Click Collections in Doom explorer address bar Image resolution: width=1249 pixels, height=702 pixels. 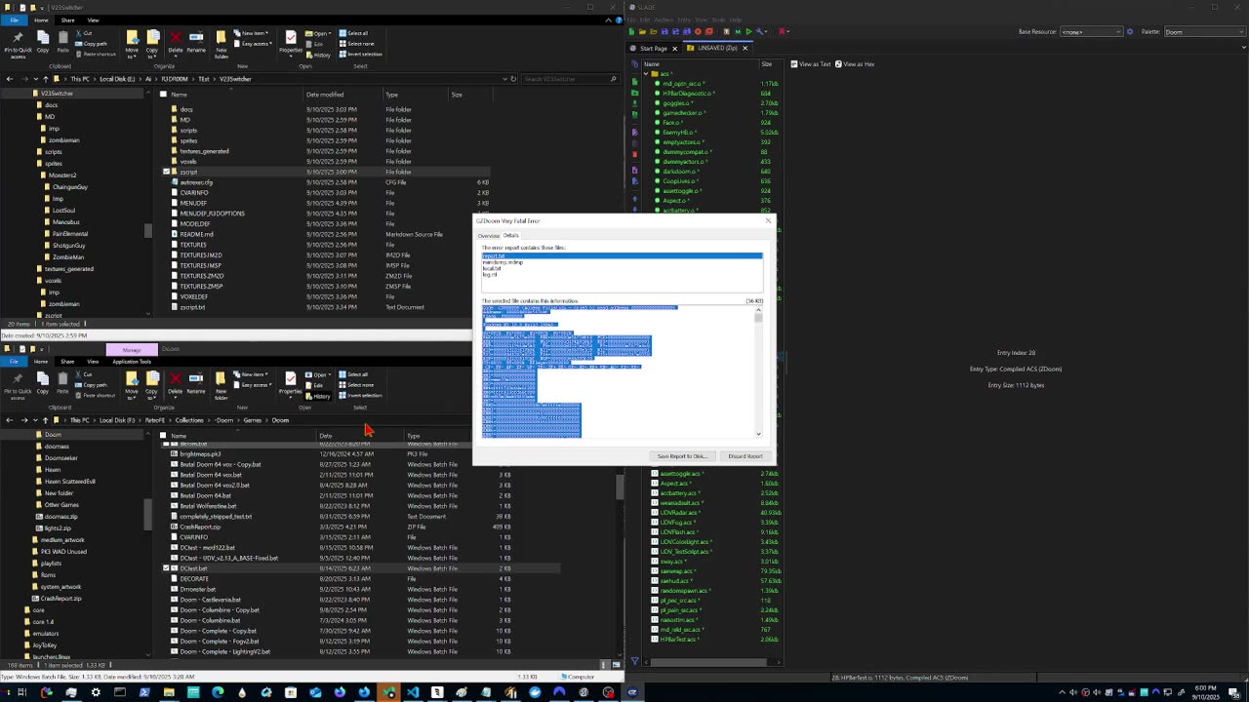(x=189, y=420)
